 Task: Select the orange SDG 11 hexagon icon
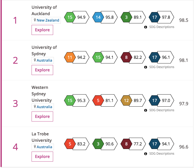pos(70,57)
